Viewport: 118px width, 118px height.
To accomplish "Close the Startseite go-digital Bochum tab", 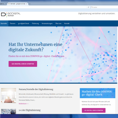I will (26, 4).
